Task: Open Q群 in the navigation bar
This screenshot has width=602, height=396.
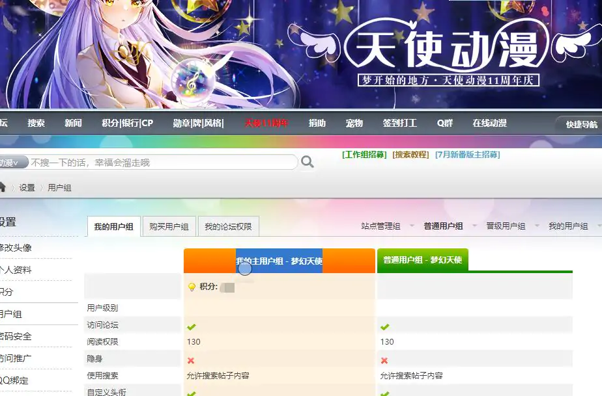Action: (x=444, y=123)
